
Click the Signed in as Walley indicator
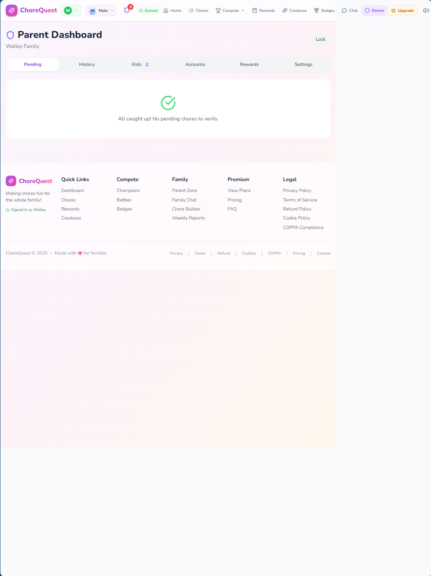pyautogui.click(x=26, y=210)
